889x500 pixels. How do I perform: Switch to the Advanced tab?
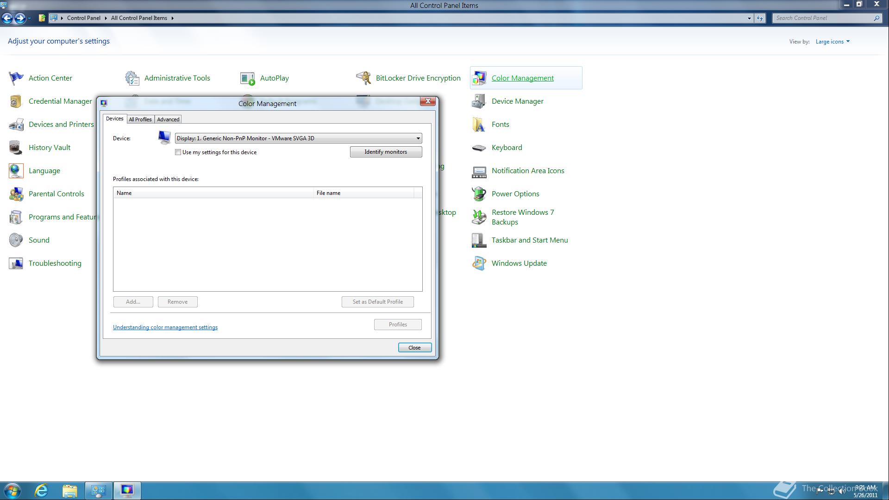(168, 119)
